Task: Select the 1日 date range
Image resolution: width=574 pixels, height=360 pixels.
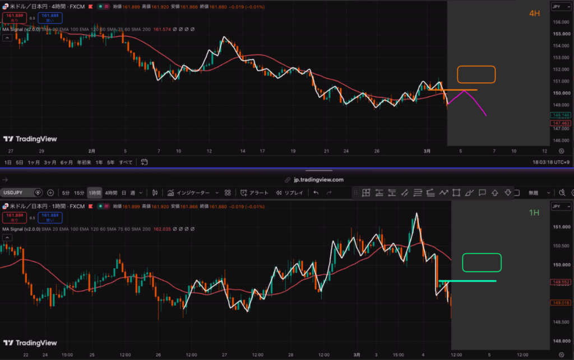Action: [8, 162]
